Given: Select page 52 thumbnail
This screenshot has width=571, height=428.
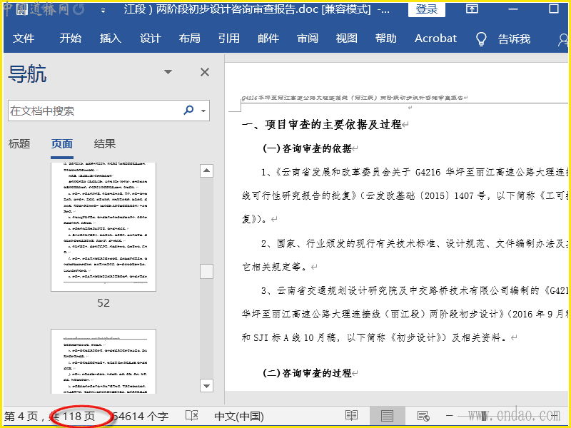Looking at the screenshot, I should point(103,227).
